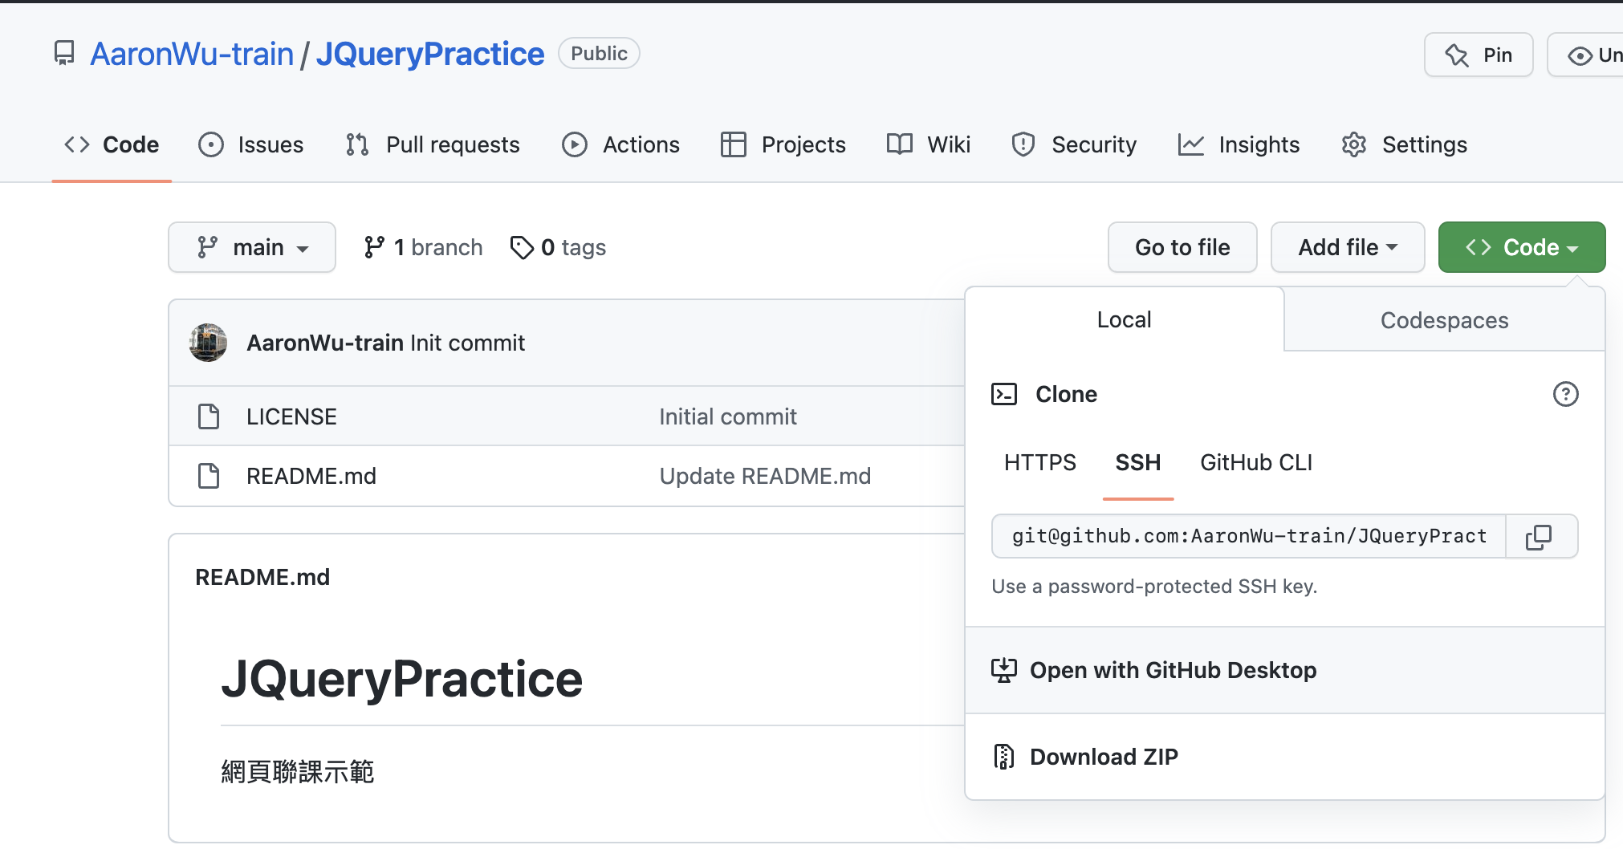Click the text 網頁聯課示範

298,771
